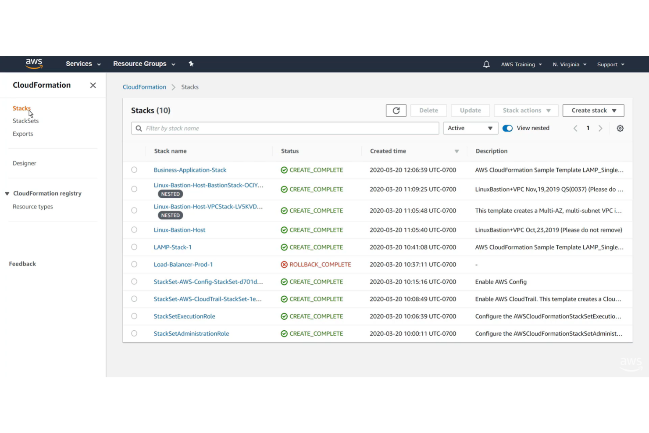Open the N. Virginia region menu

569,64
